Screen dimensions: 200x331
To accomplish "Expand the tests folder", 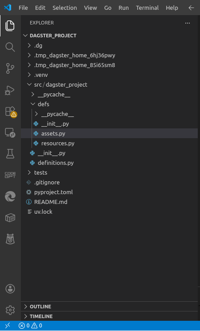I will 40,172.
